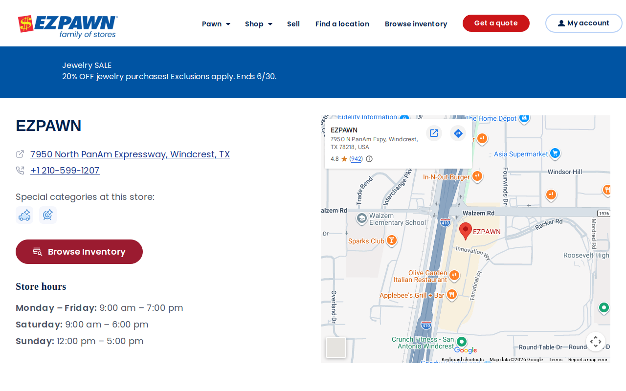The width and height of the screenshot is (626, 391).
Task: Click the red EZPAWN map pin
Action: [x=466, y=231]
